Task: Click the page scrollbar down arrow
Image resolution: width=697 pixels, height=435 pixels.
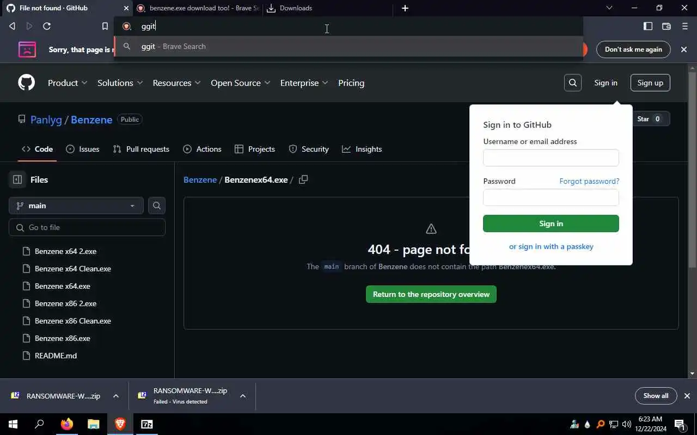Action: pyautogui.click(x=692, y=374)
